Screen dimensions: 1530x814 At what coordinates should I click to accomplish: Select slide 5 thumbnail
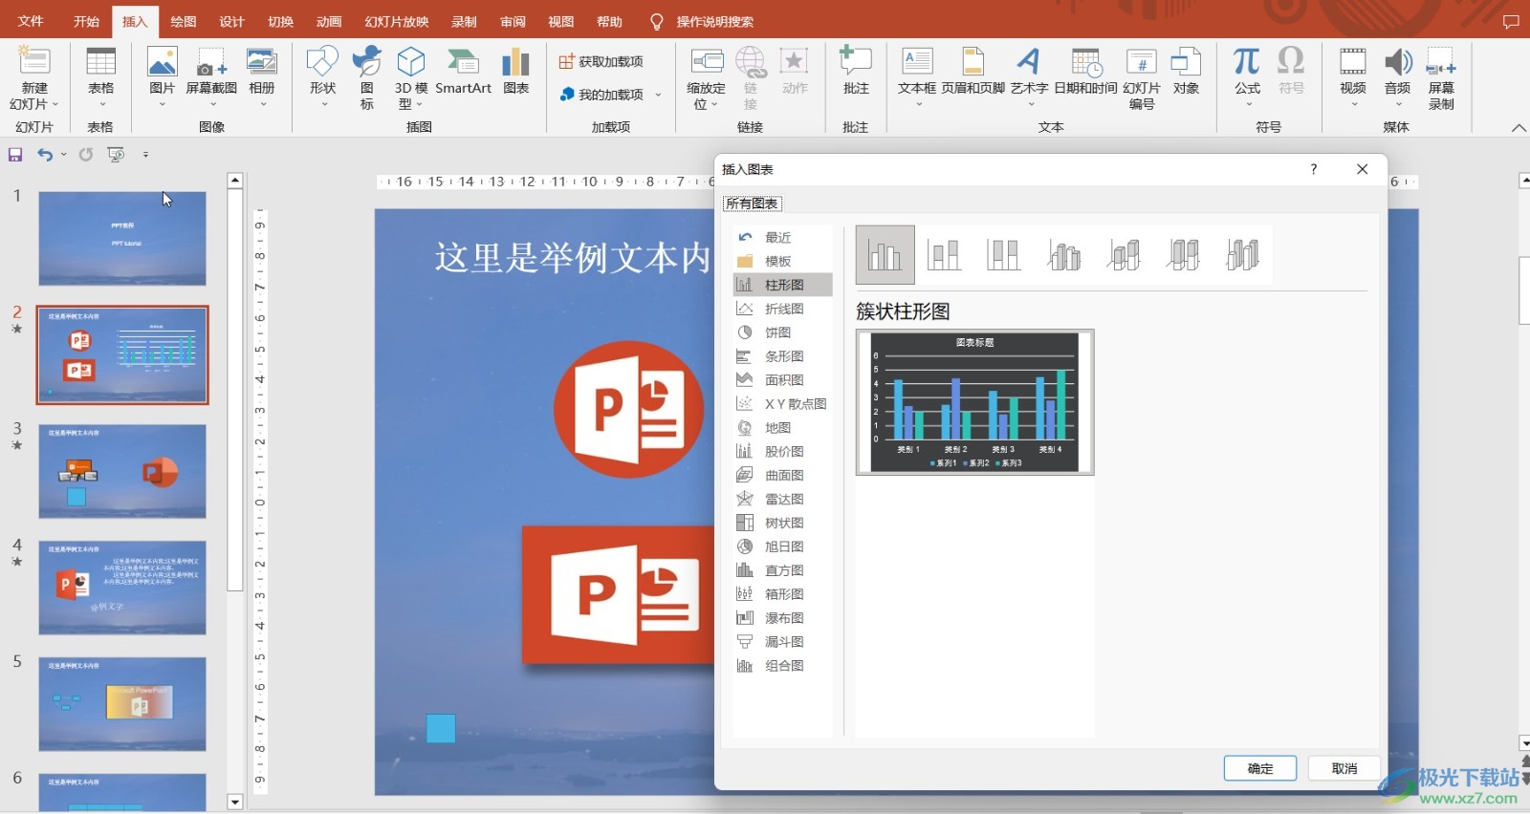click(122, 704)
